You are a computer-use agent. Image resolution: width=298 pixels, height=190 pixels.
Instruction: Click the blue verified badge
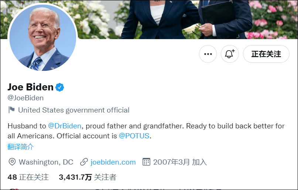(60, 87)
